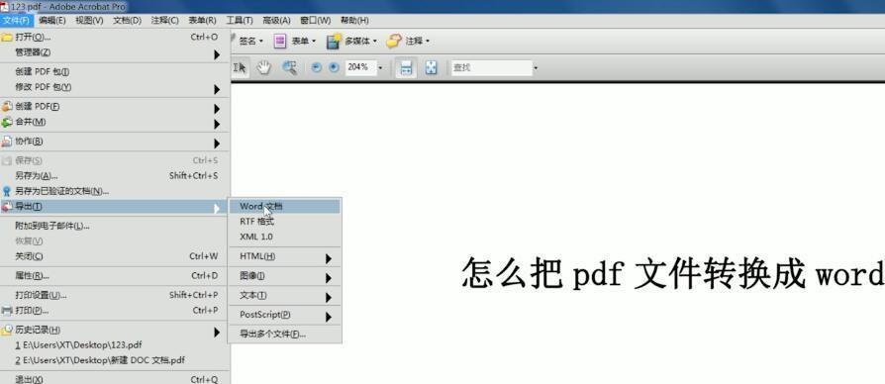Click the 204% zoom value field
The image size is (885, 384).
pyautogui.click(x=360, y=67)
